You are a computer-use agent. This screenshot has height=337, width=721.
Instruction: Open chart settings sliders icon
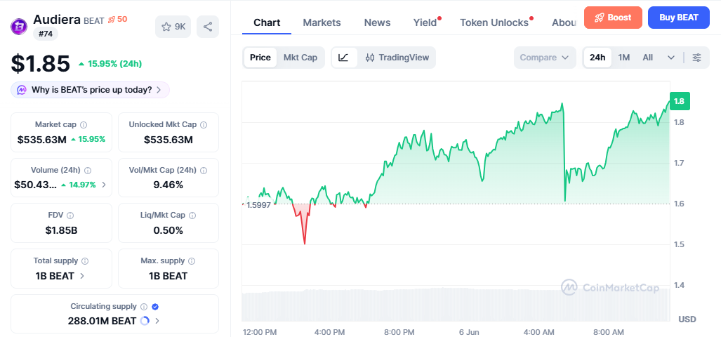coord(697,58)
